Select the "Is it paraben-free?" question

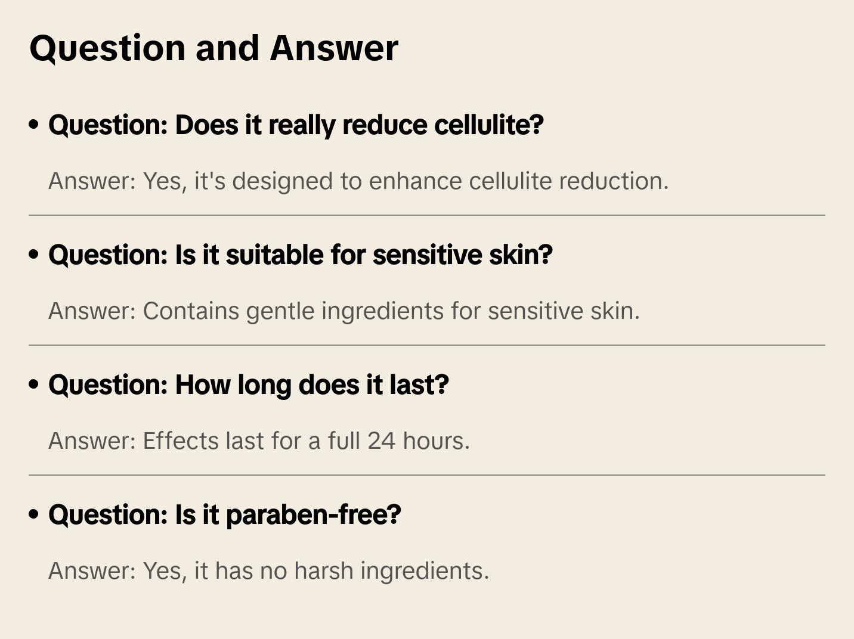224,515
